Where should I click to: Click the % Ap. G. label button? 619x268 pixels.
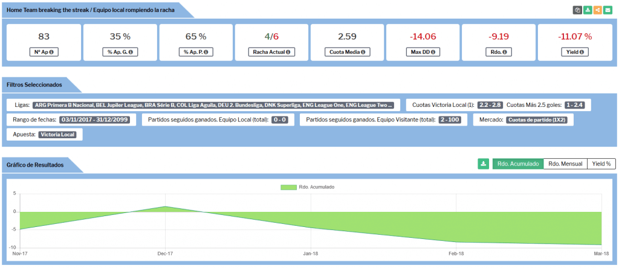(x=120, y=52)
